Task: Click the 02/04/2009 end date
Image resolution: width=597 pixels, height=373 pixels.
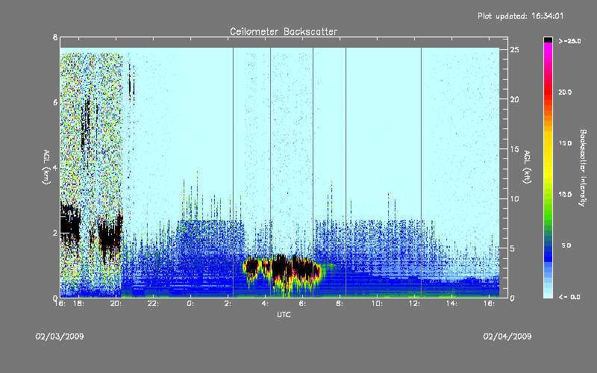Action: point(507,336)
